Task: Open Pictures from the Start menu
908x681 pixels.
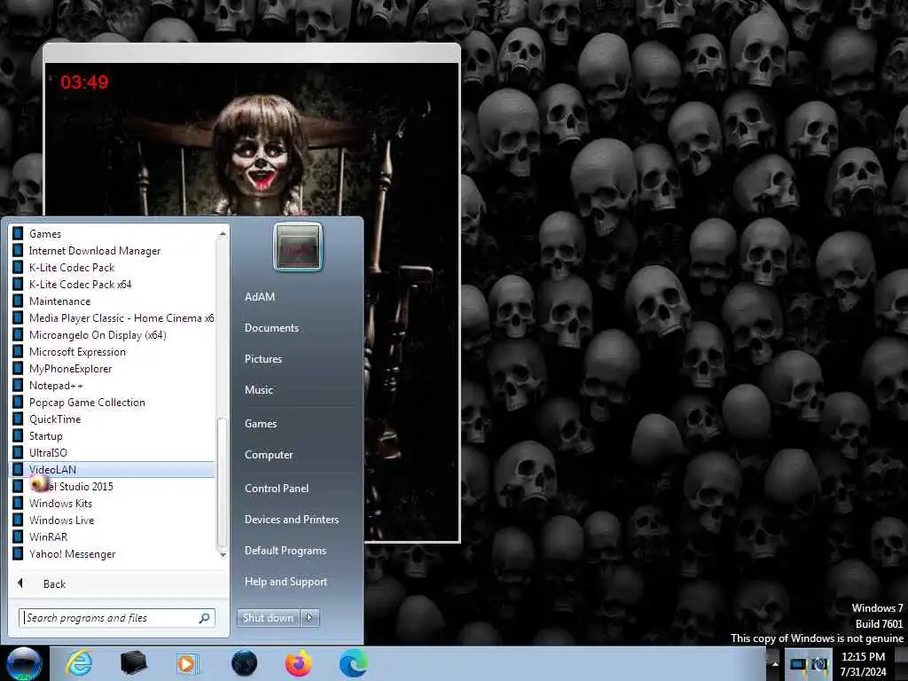Action: tap(263, 359)
